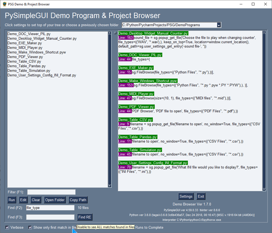Click the Find RE button
The image size is (272, 233).
85,217
